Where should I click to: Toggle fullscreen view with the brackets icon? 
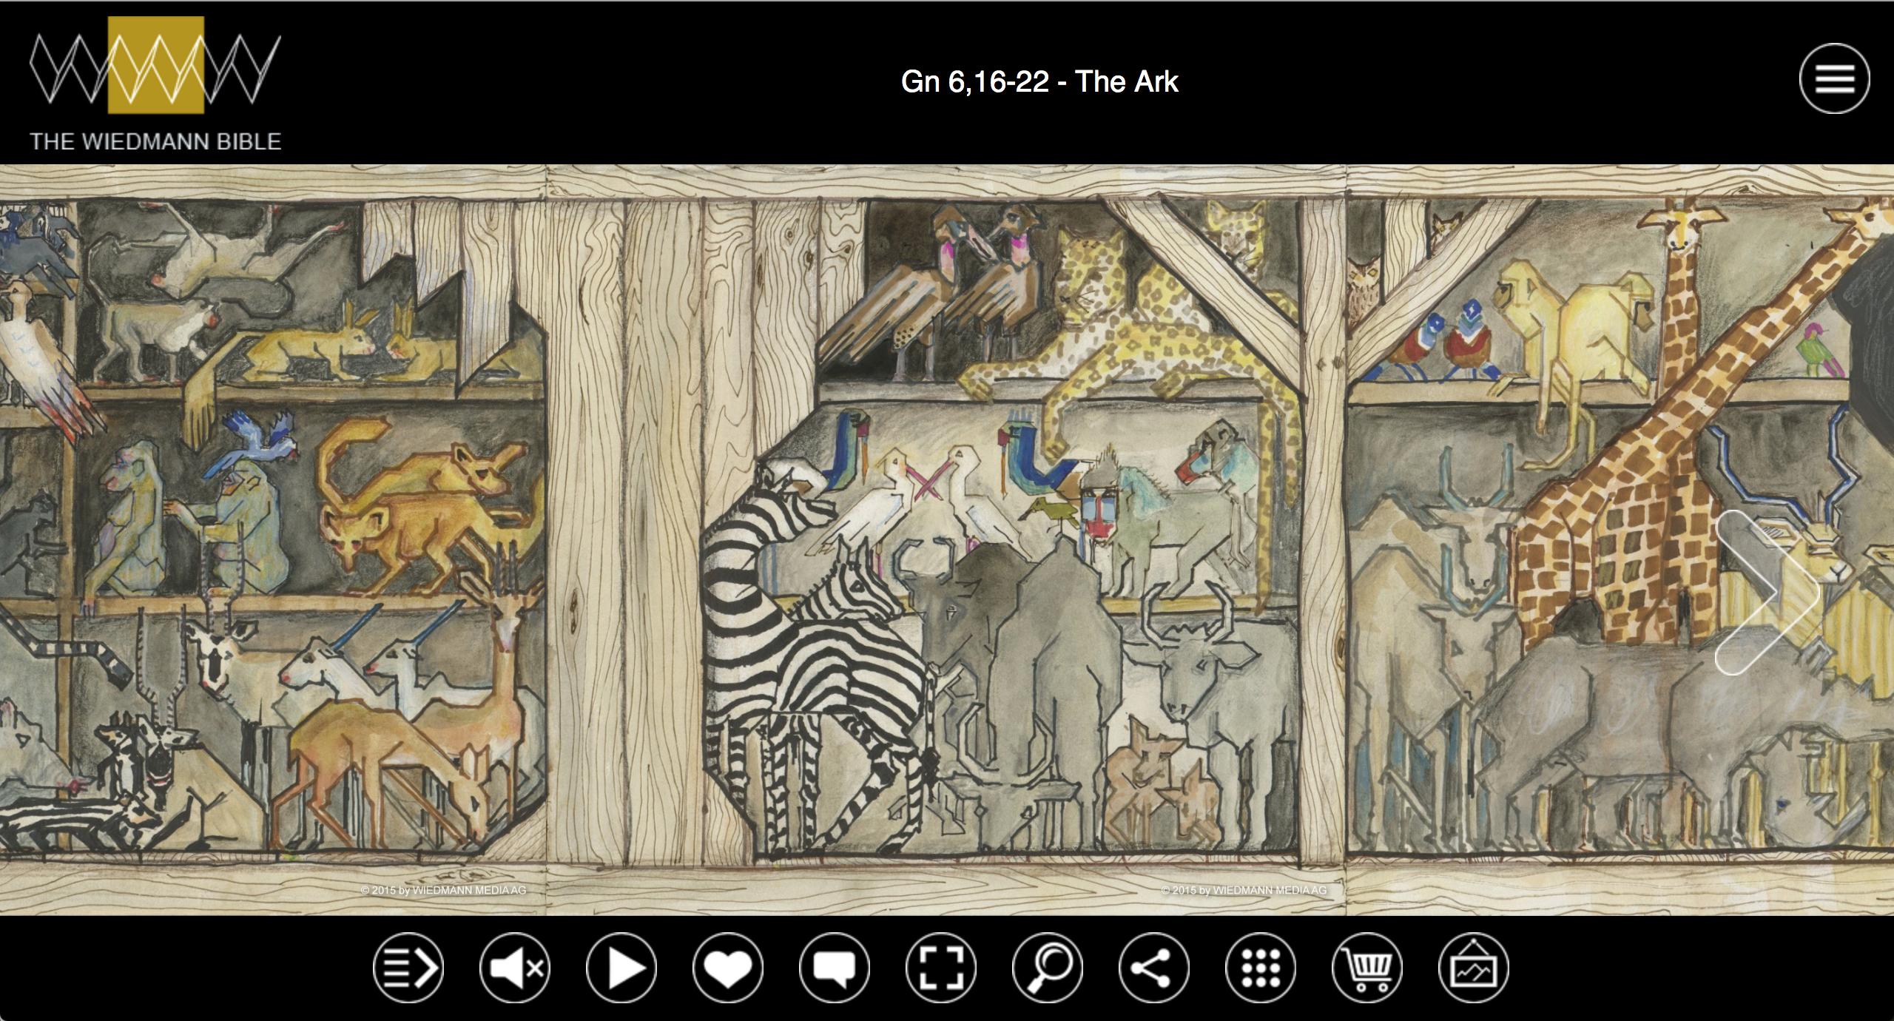point(941,968)
